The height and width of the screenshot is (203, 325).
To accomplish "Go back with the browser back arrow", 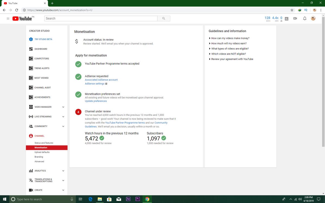I will click(x=4, y=10).
